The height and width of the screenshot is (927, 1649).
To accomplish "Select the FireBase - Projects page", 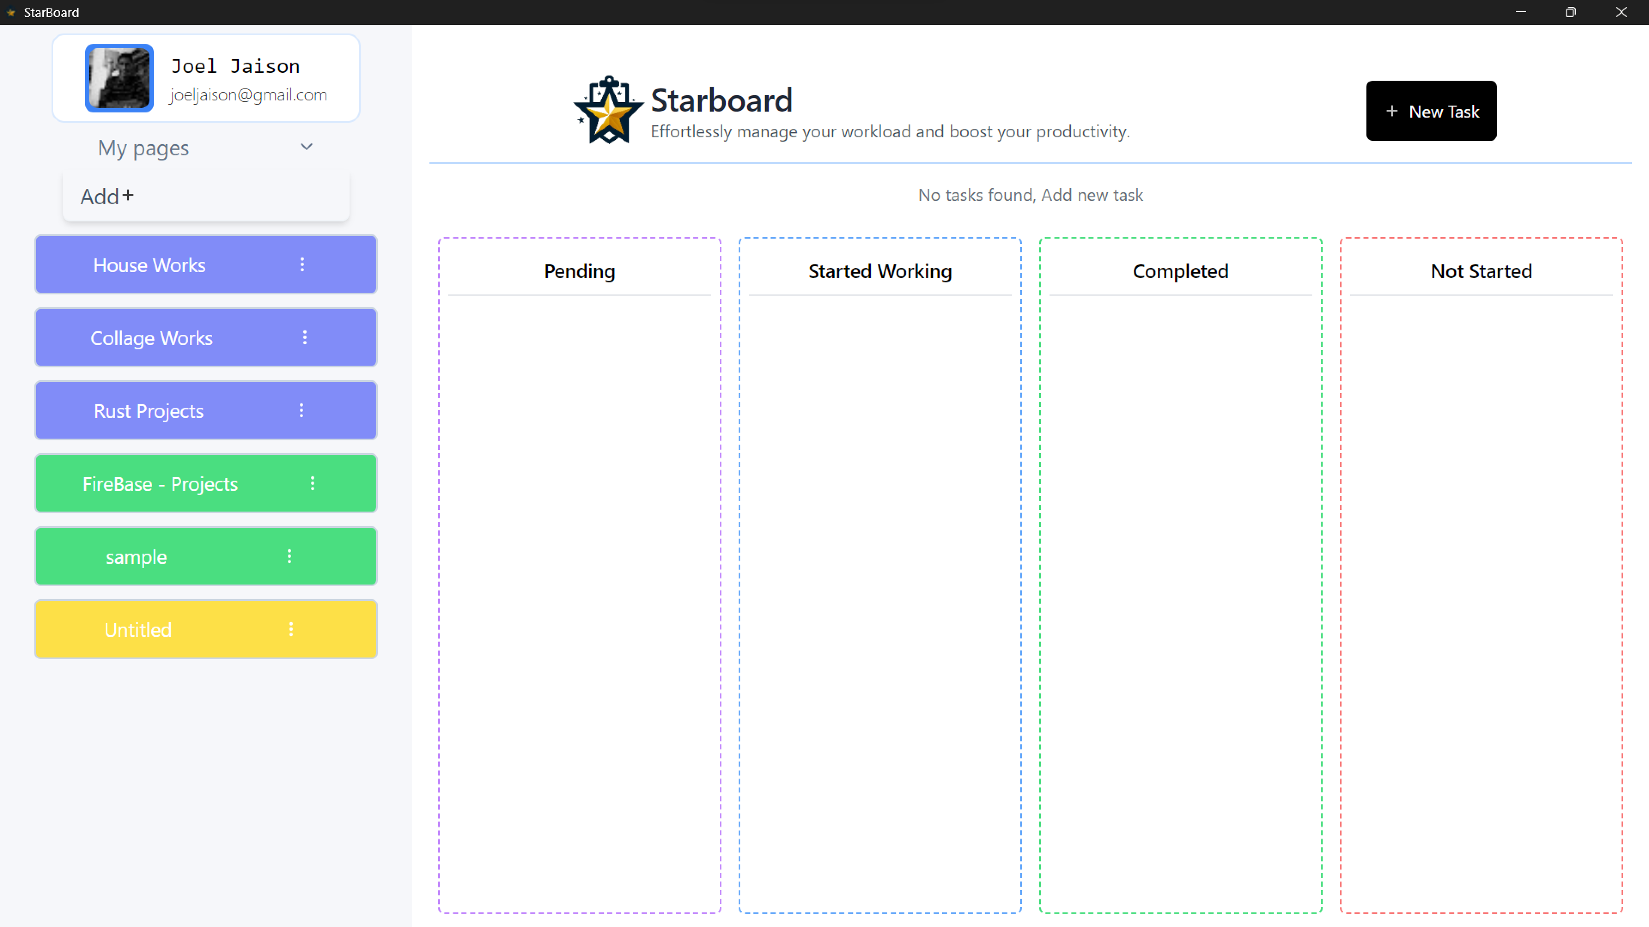I will [160, 483].
